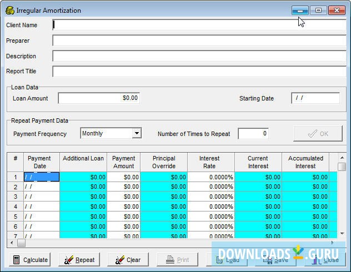Click the Number of Times to Repeat field
This screenshot has height=272, width=351.
253,134
